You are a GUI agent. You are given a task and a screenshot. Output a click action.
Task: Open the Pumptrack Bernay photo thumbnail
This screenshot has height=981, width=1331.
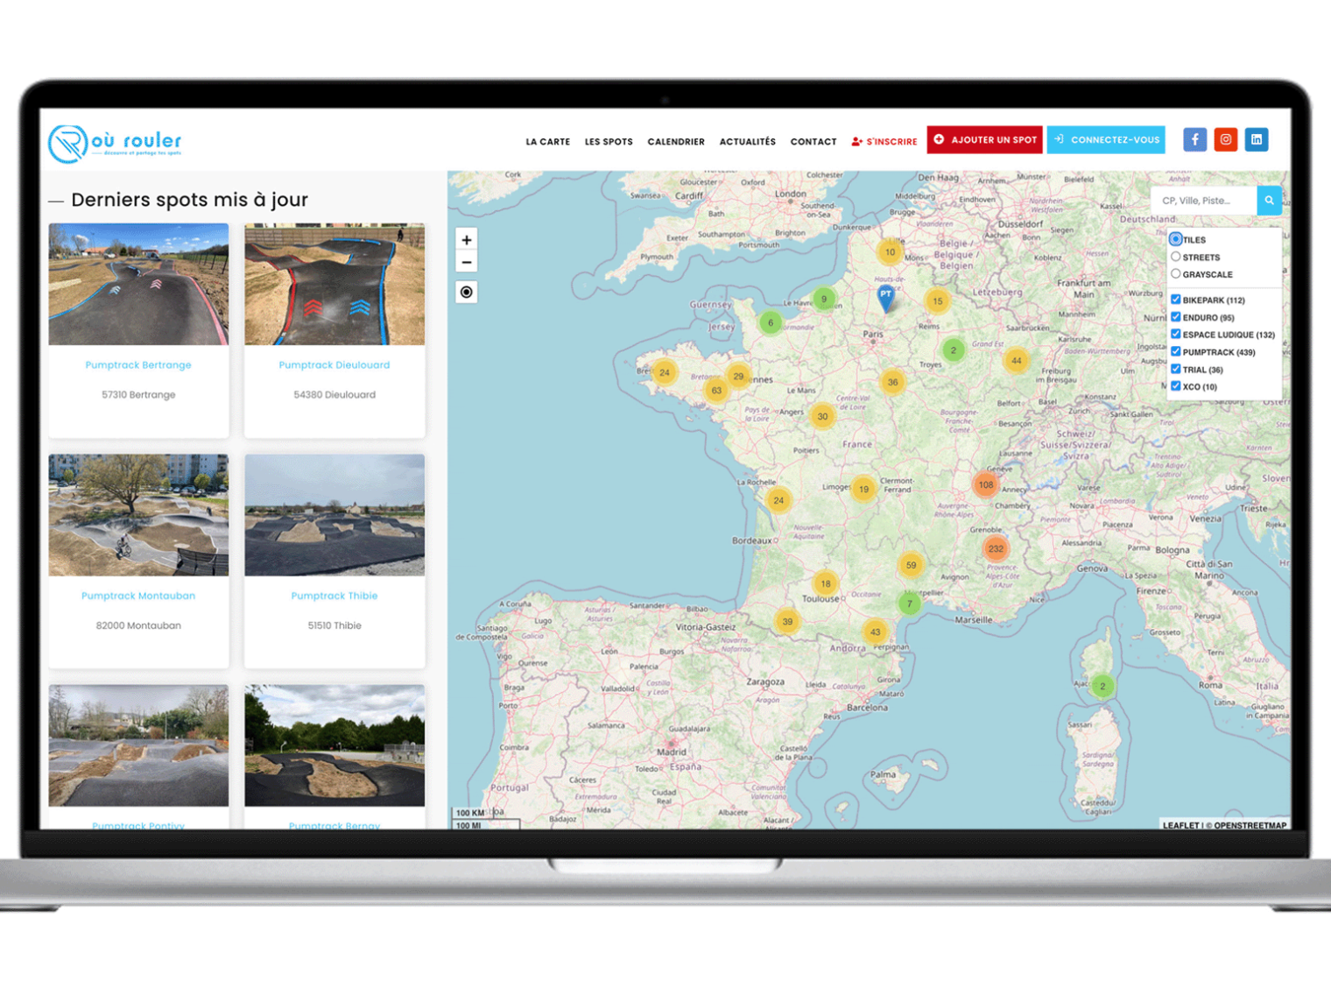(335, 745)
